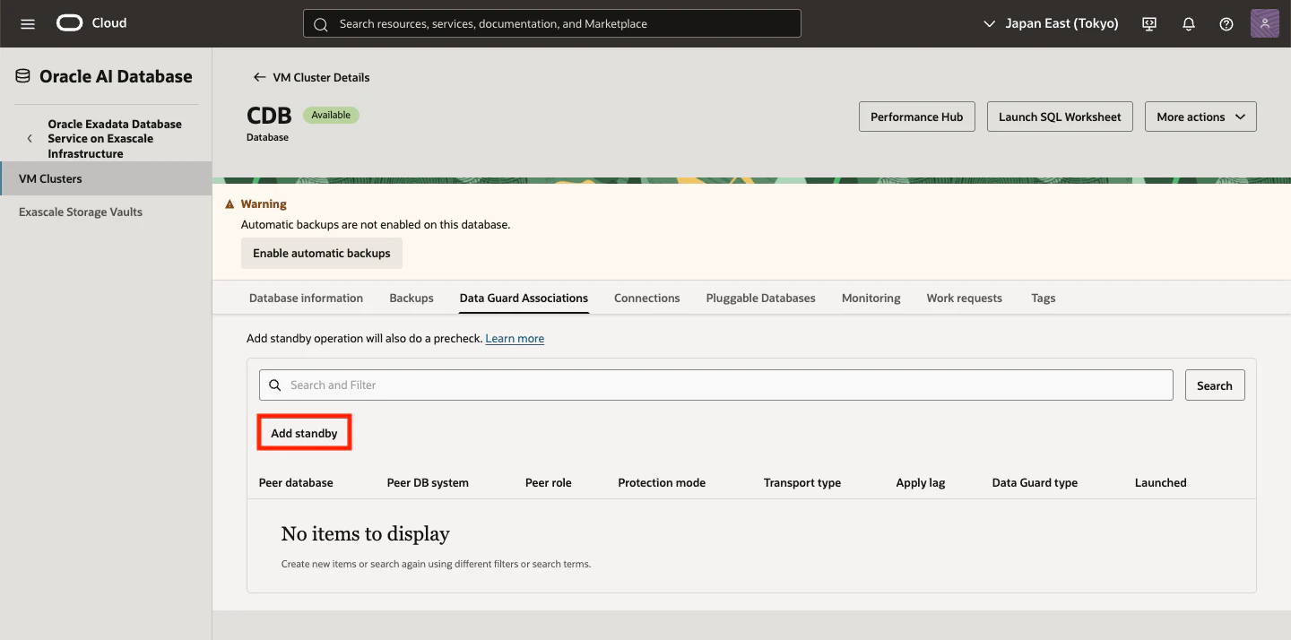Switch to the Pluggable Databases tab
The image size is (1291, 640).
coord(760,298)
